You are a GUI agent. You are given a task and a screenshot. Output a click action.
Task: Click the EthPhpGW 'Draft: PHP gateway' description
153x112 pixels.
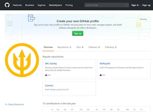pyautogui.click(x=122, y=68)
